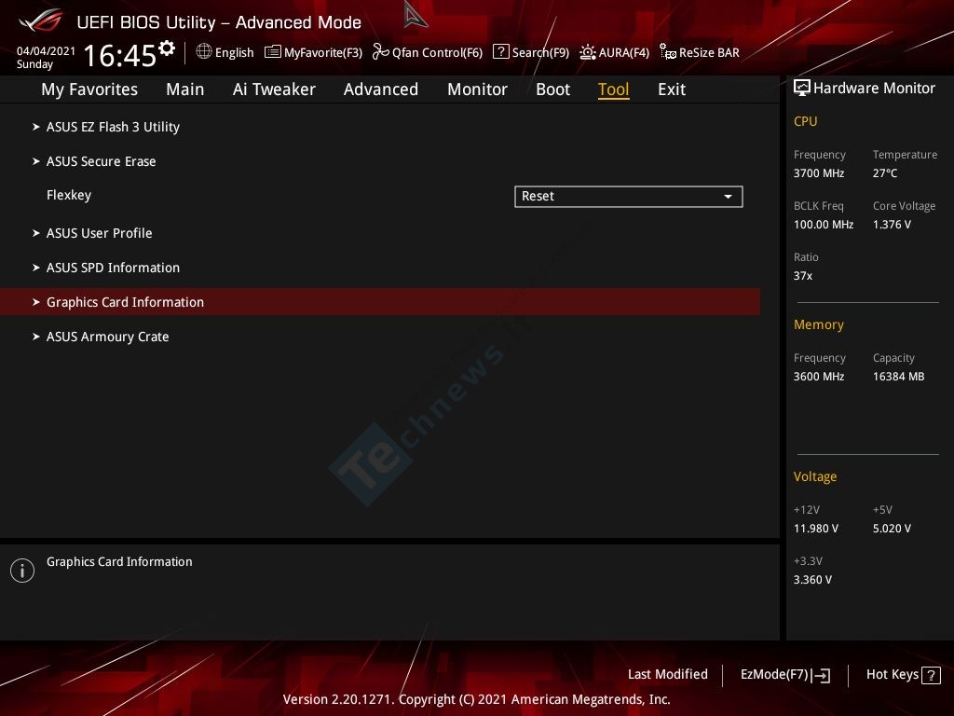Click the EzMode arrow icon

821,675
